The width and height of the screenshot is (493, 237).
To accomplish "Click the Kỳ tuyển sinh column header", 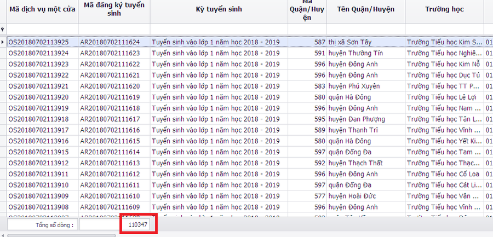I will click(219, 10).
